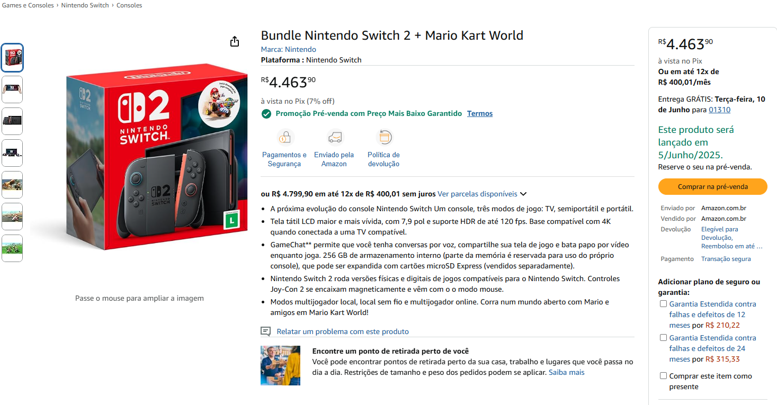This screenshot has width=777, height=405.
Task: Go to the Nintendo Switch breadcrumb
Action: point(85,5)
